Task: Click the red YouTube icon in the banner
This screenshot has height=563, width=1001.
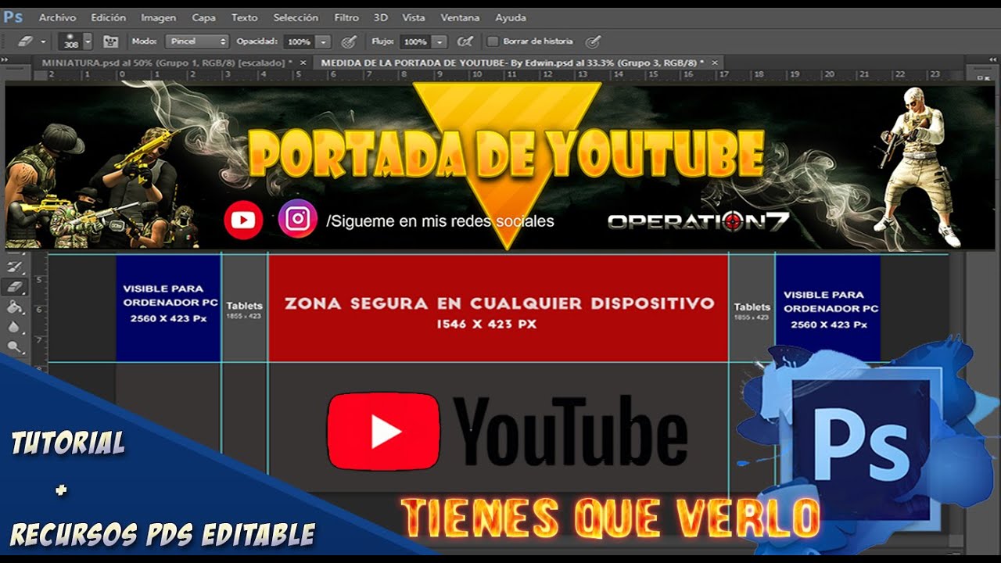Action: (x=243, y=221)
